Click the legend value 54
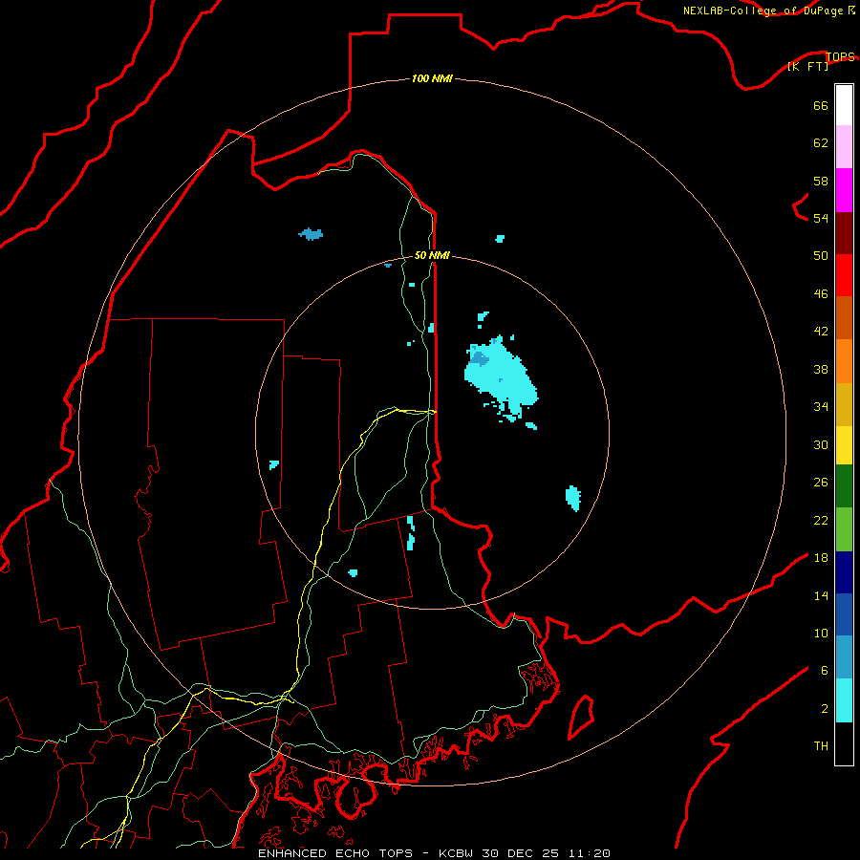This screenshot has height=860, width=860. click(821, 218)
